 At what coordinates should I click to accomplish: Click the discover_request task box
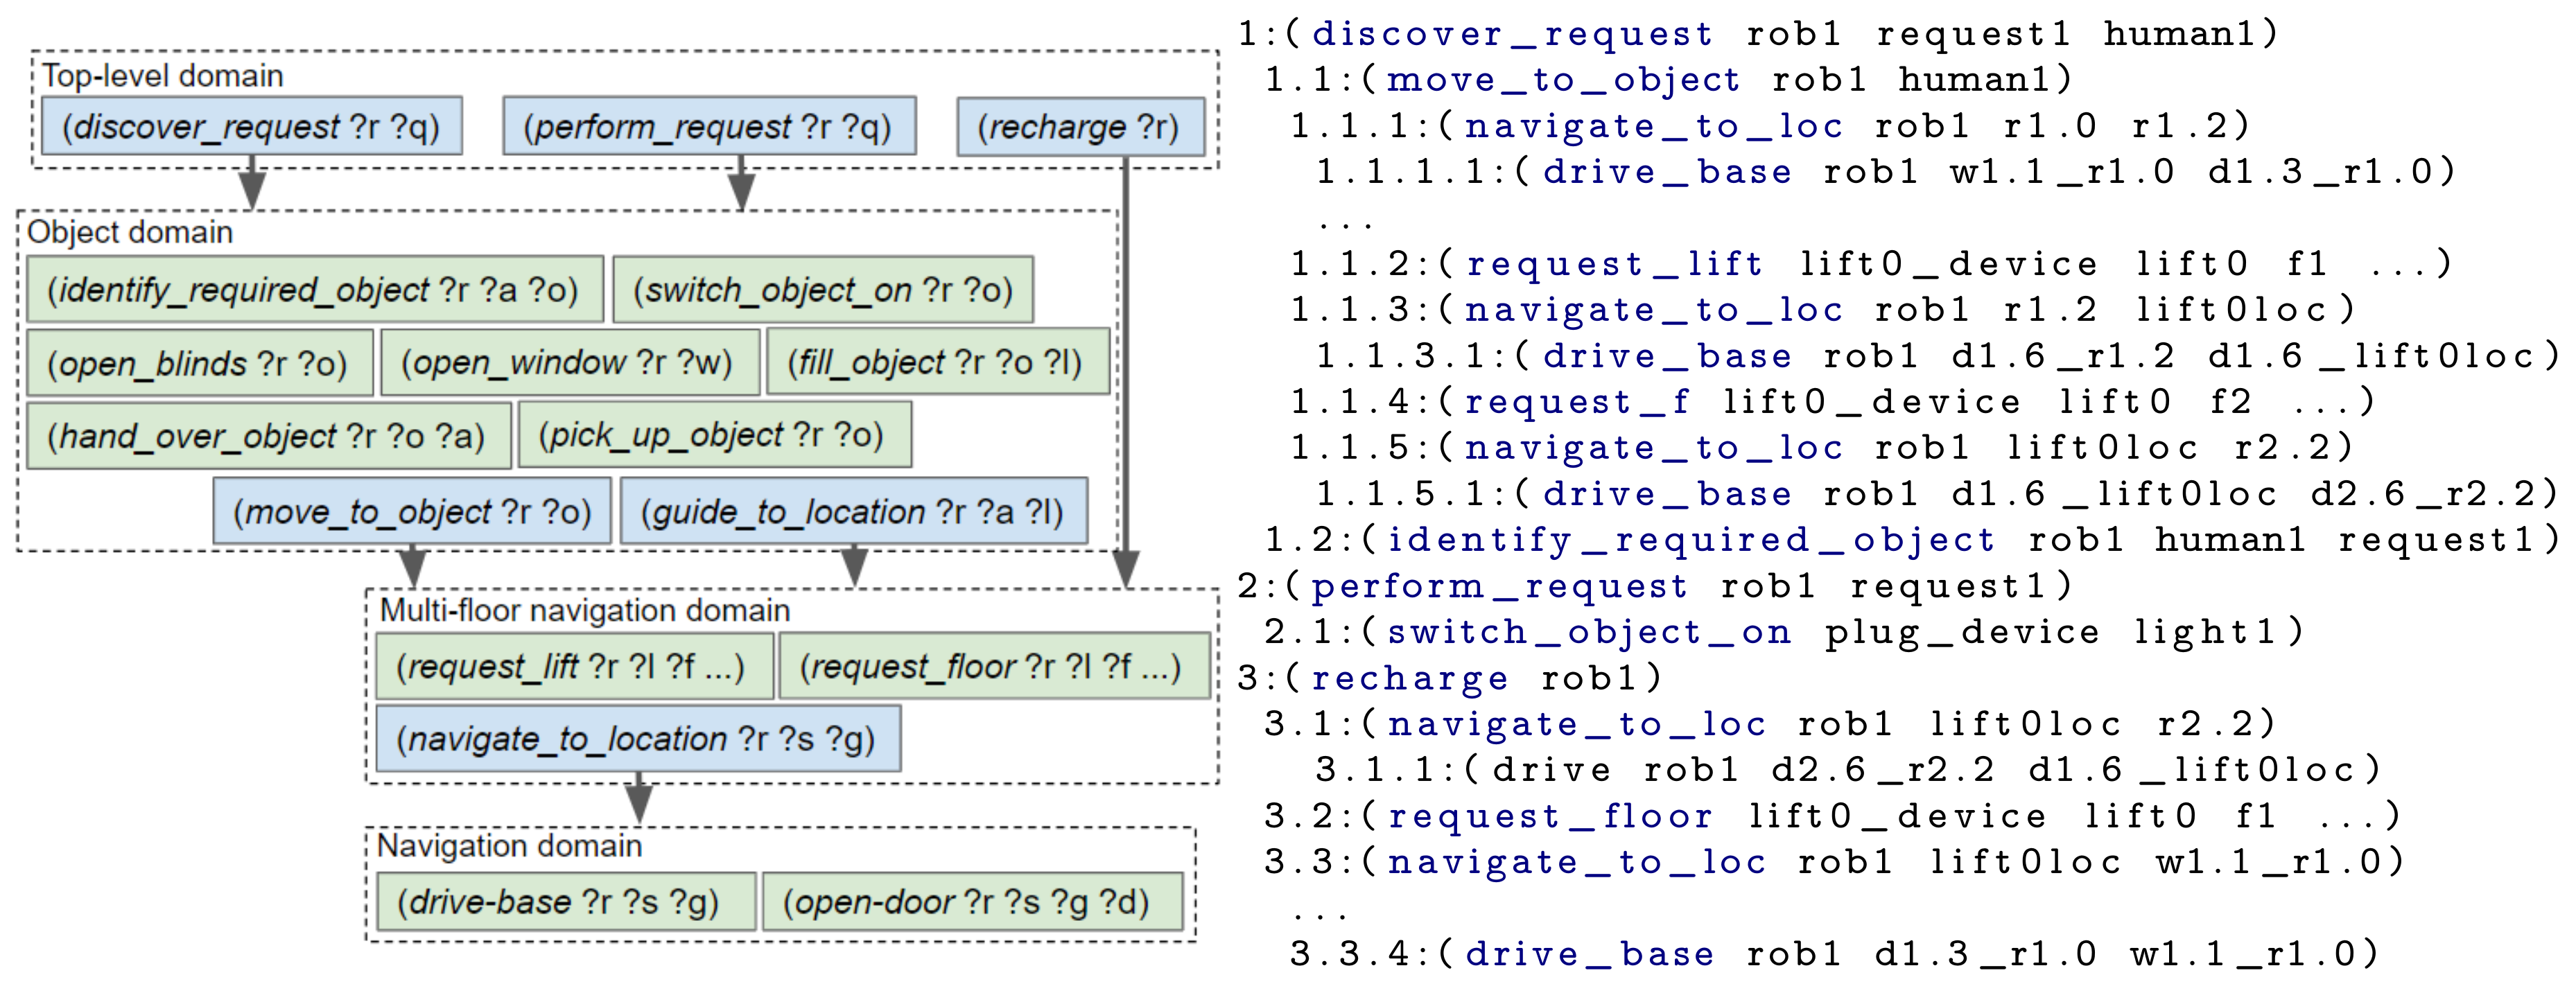click(x=251, y=126)
